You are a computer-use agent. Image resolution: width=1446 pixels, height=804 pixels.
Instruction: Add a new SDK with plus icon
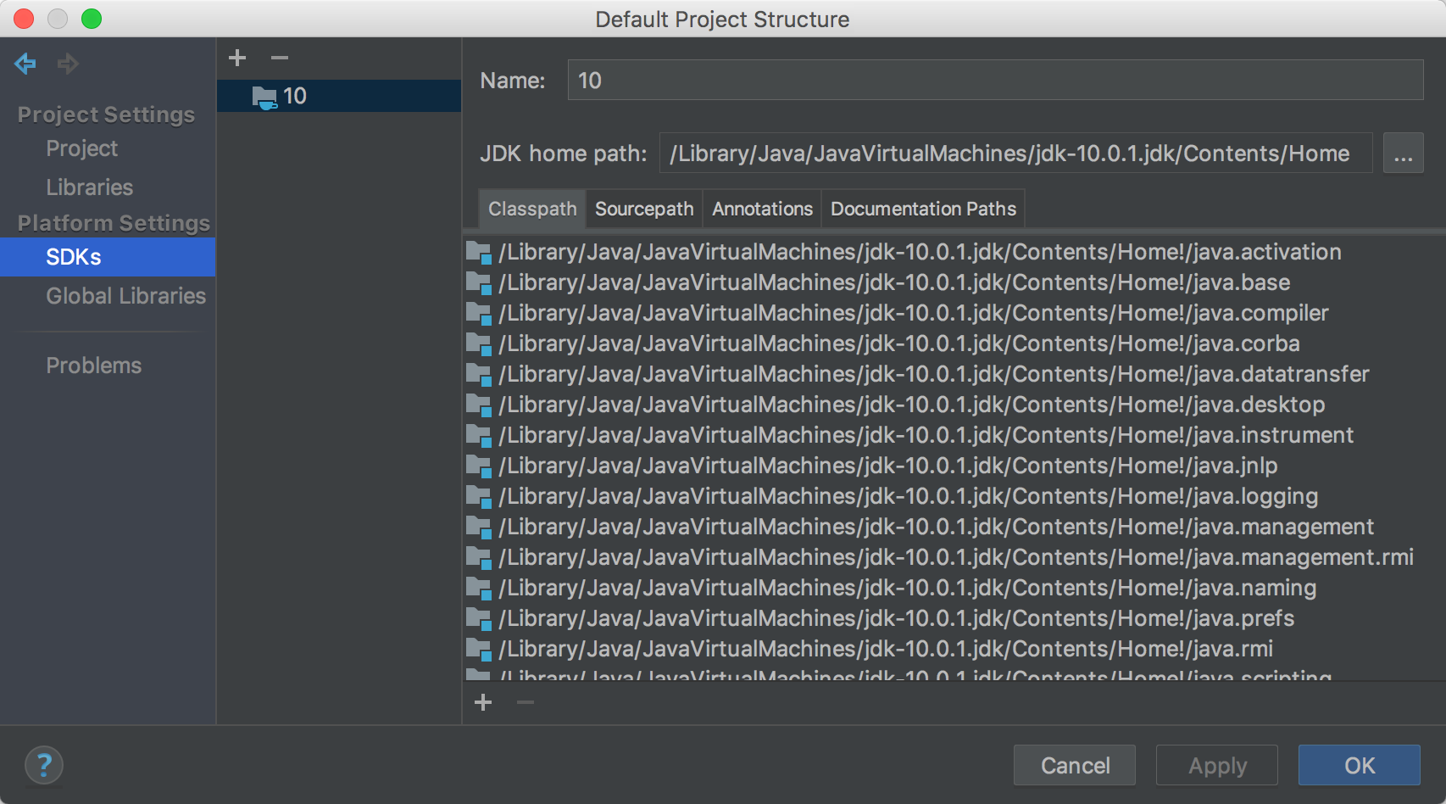pos(237,58)
